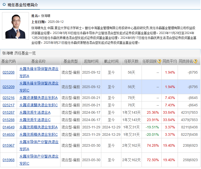Open fund code 025216 link
Viewport: 201px width, 169px height.
9,98
